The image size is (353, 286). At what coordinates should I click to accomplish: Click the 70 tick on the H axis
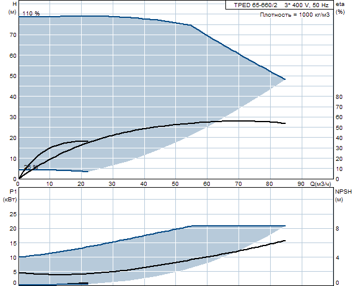(13, 35)
